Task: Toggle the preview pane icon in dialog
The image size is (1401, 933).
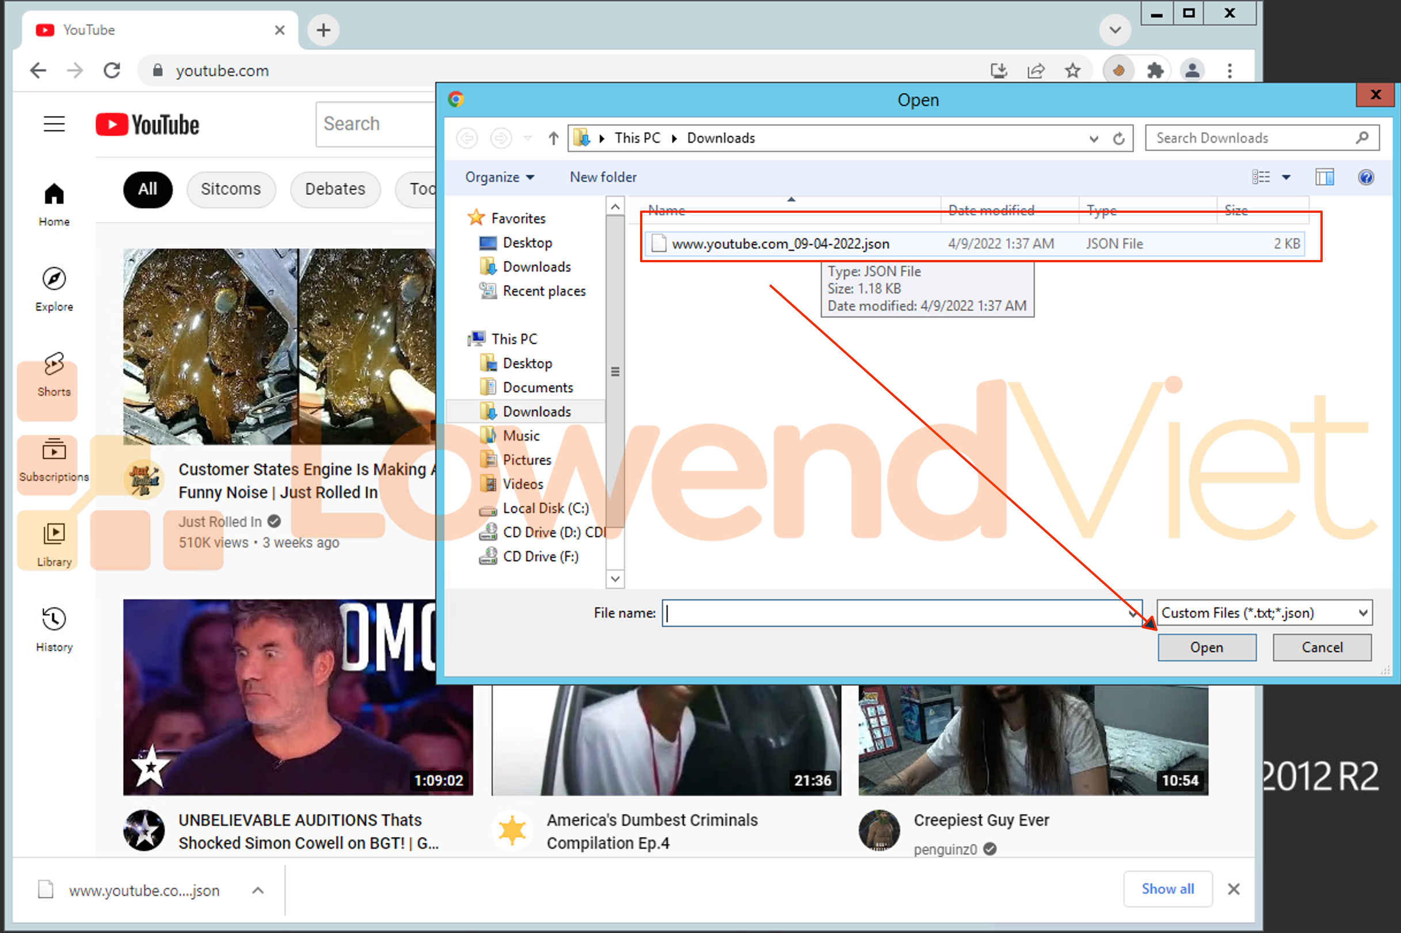Action: [1324, 177]
